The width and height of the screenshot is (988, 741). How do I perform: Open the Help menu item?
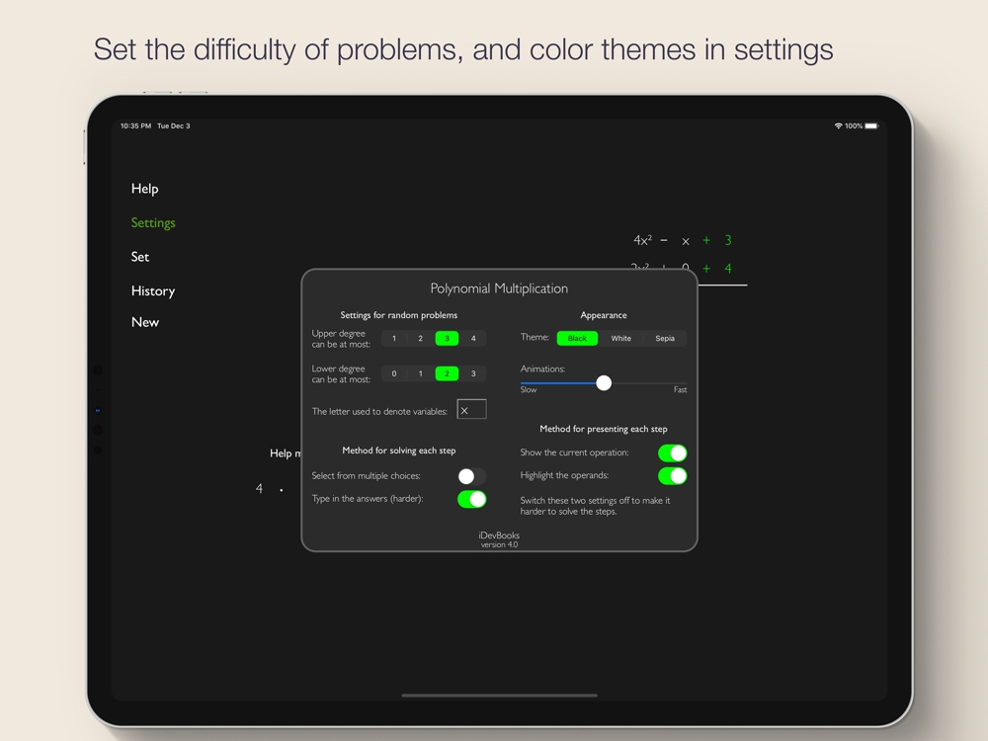point(144,189)
